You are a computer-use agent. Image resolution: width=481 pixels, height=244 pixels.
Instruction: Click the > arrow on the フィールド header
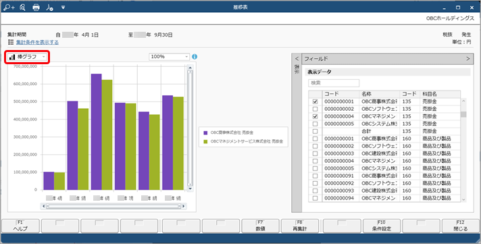467,59
